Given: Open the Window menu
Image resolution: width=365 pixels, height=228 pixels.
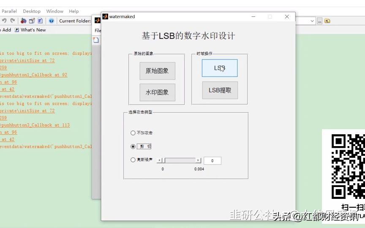Looking at the screenshot, I should click(x=54, y=11).
